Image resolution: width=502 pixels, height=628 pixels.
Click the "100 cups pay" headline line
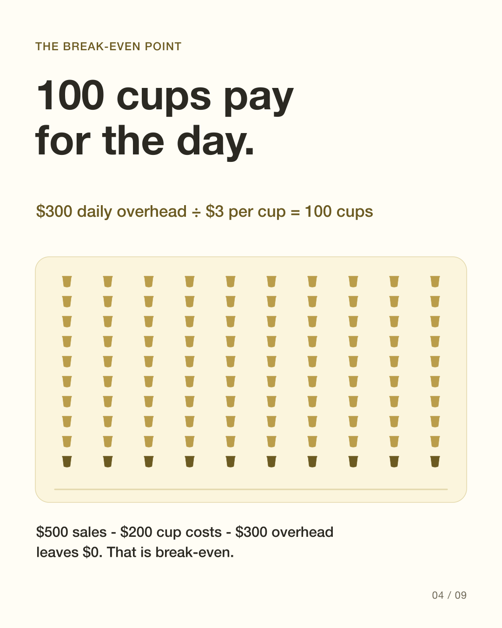(x=165, y=97)
